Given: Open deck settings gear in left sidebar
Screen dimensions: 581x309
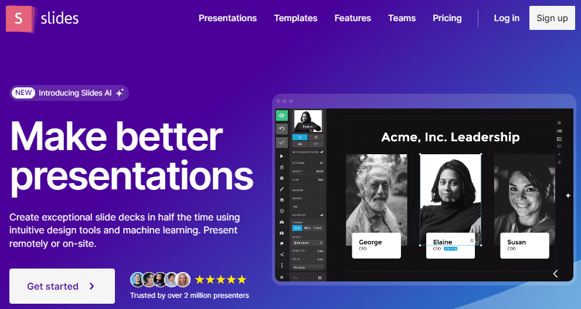Looking at the screenshot, I should (x=281, y=178).
